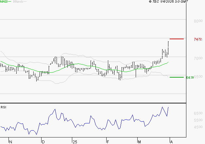
Task: Click the MA20 legend label
Action: (3, 2)
